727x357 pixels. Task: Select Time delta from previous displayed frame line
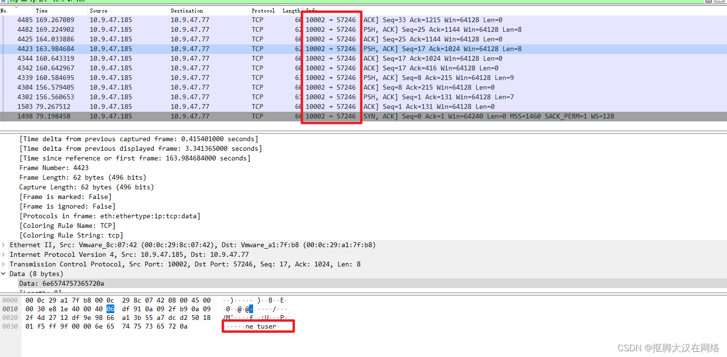pyautogui.click(x=141, y=148)
